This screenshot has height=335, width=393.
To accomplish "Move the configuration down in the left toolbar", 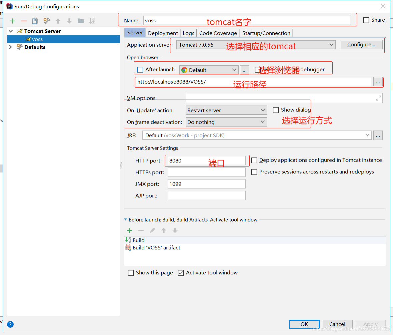I will [69, 21].
